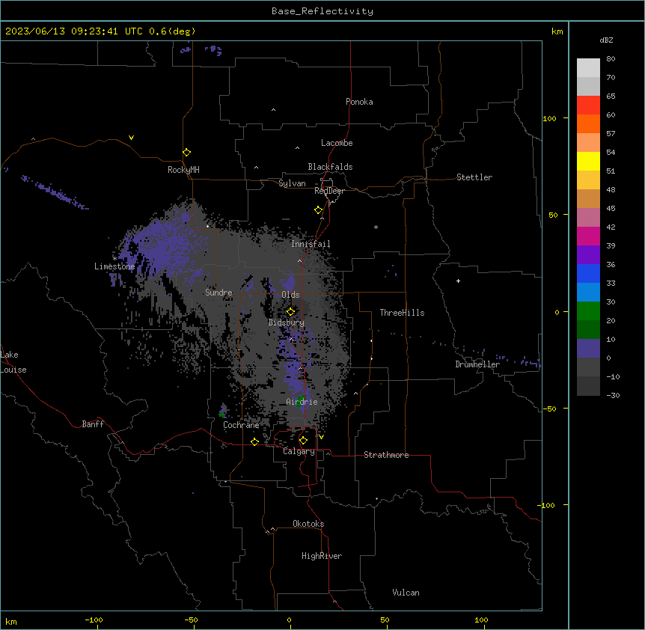
Task: Pick the bright green swatch in dBZ legend
Action: pos(588,311)
